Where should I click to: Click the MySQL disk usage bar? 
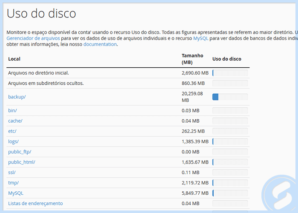(x=230, y=193)
